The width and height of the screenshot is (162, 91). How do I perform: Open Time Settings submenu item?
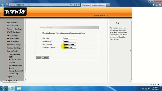14,54
